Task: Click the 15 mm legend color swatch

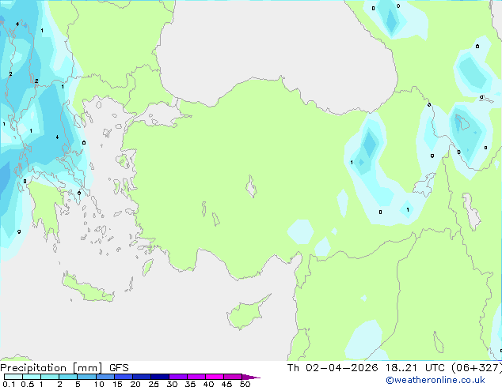Action: pos(124,377)
